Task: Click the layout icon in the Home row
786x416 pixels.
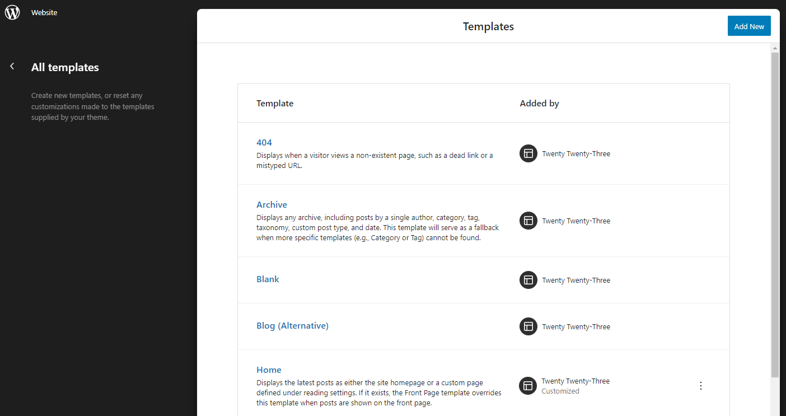Action: [528, 386]
